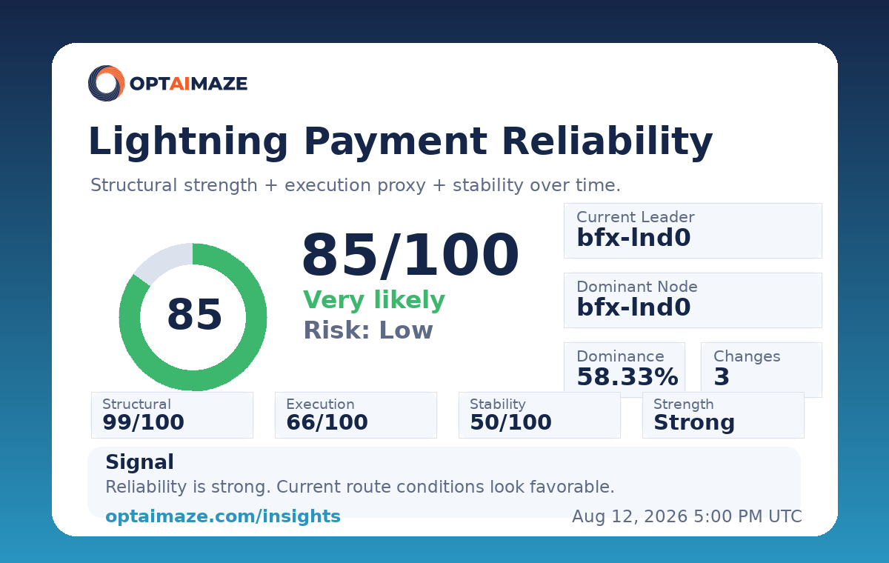The image size is (889, 563).
Task: Click the Structural 99/100 metric card
Action: pyautogui.click(x=172, y=415)
